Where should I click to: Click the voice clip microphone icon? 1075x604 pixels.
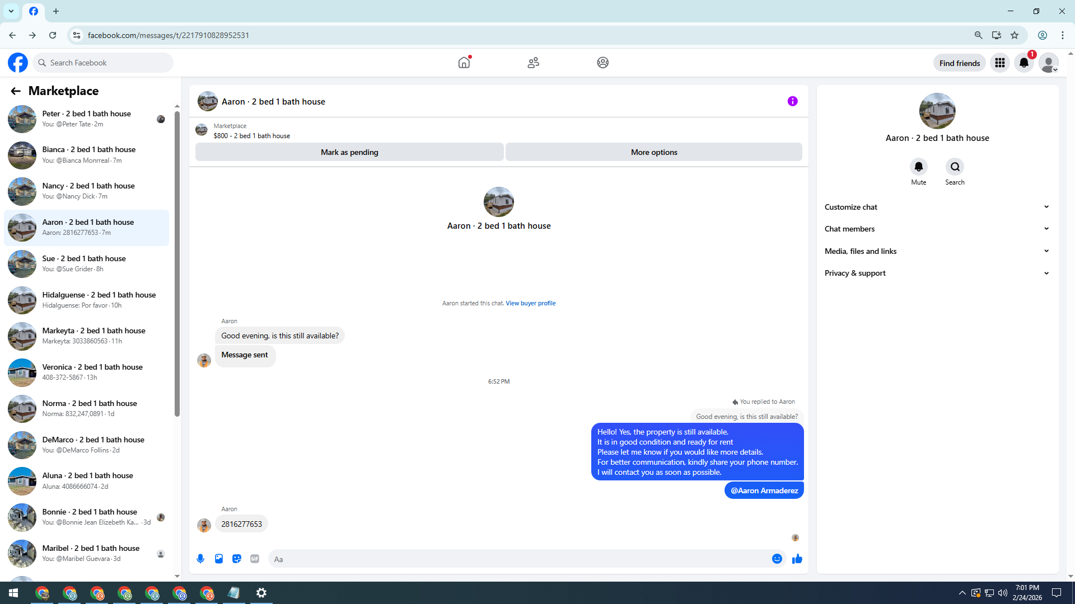coord(200,559)
